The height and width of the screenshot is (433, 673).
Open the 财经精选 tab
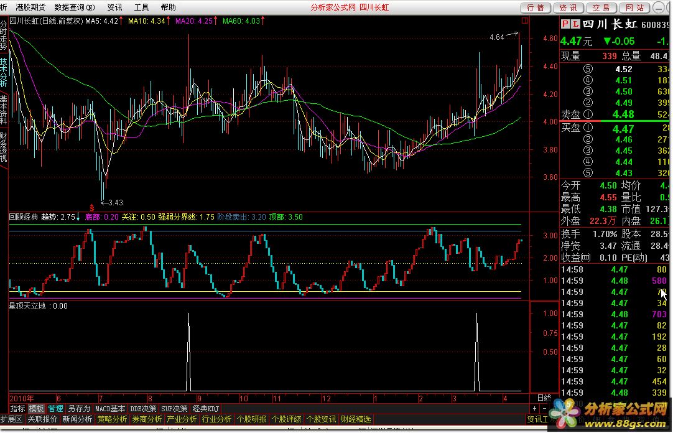click(355, 419)
